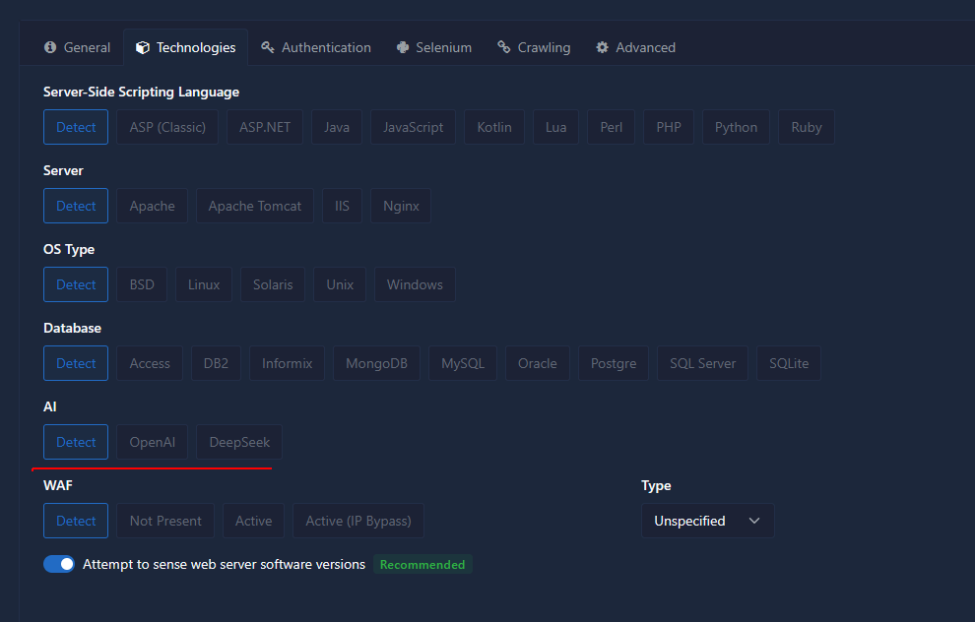The height and width of the screenshot is (622, 975).
Task: Open the General tab
Action: (x=77, y=47)
